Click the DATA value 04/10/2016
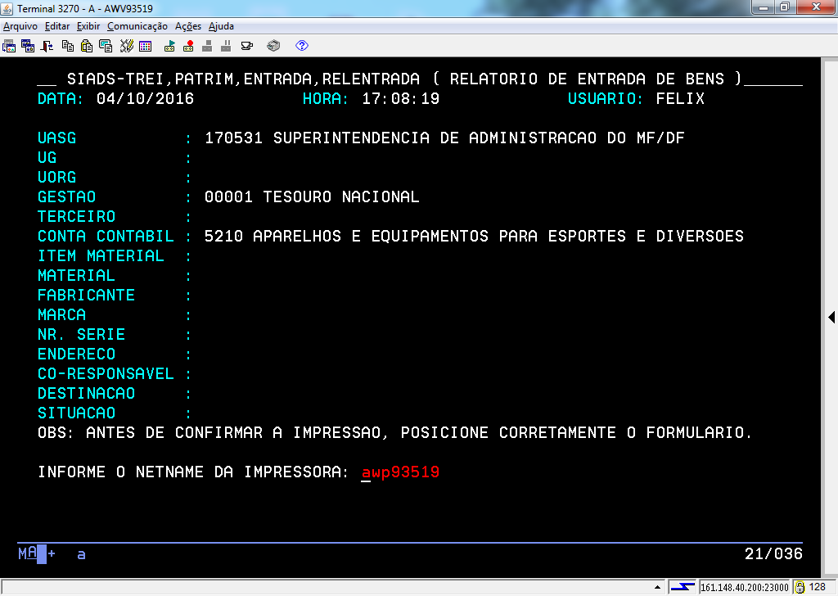The height and width of the screenshot is (596, 838). point(145,99)
